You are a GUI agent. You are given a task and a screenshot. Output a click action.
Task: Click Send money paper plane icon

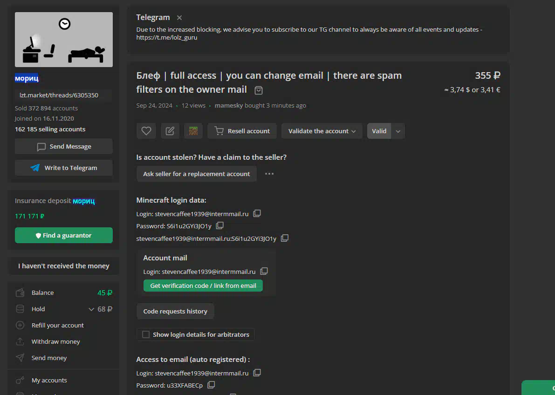(x=20, y=358)
